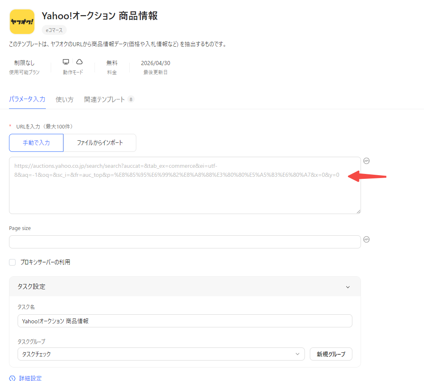Click the Page size label
Viewport: 424px width, 381px height.
(x=20, y=228)
